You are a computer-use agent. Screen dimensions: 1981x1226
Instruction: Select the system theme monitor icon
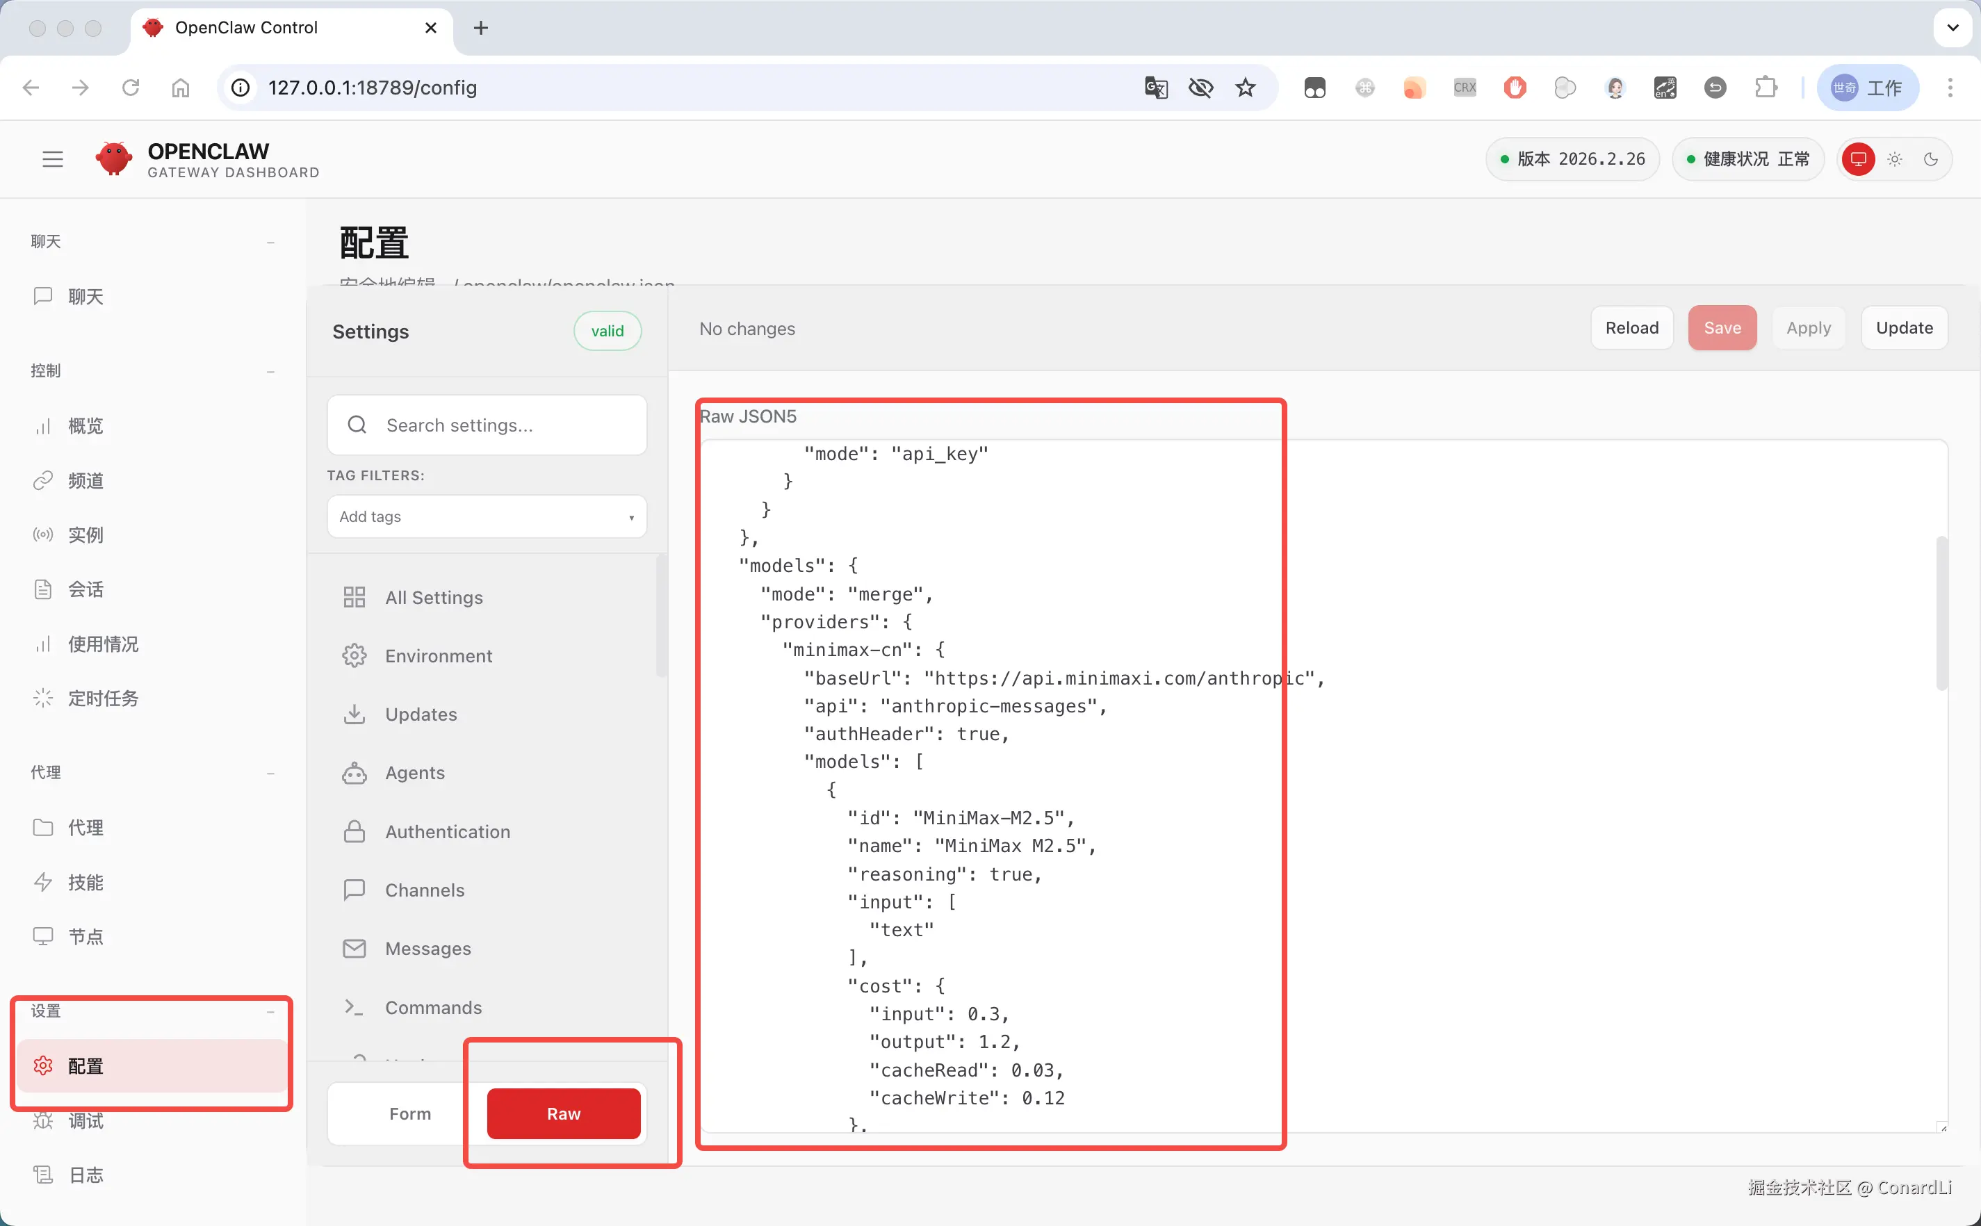[x=1858, y=159]
